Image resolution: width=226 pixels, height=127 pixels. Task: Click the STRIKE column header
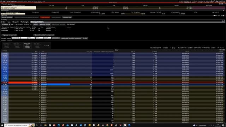[x=5, y=51]
